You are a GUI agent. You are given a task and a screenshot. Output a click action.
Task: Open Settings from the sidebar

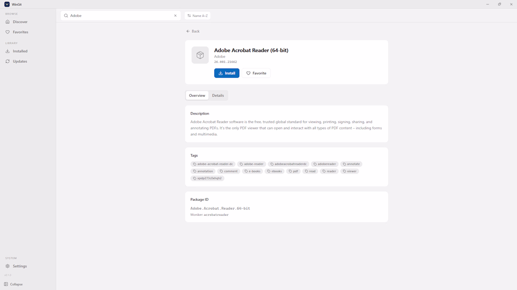(x=28, y=266)
